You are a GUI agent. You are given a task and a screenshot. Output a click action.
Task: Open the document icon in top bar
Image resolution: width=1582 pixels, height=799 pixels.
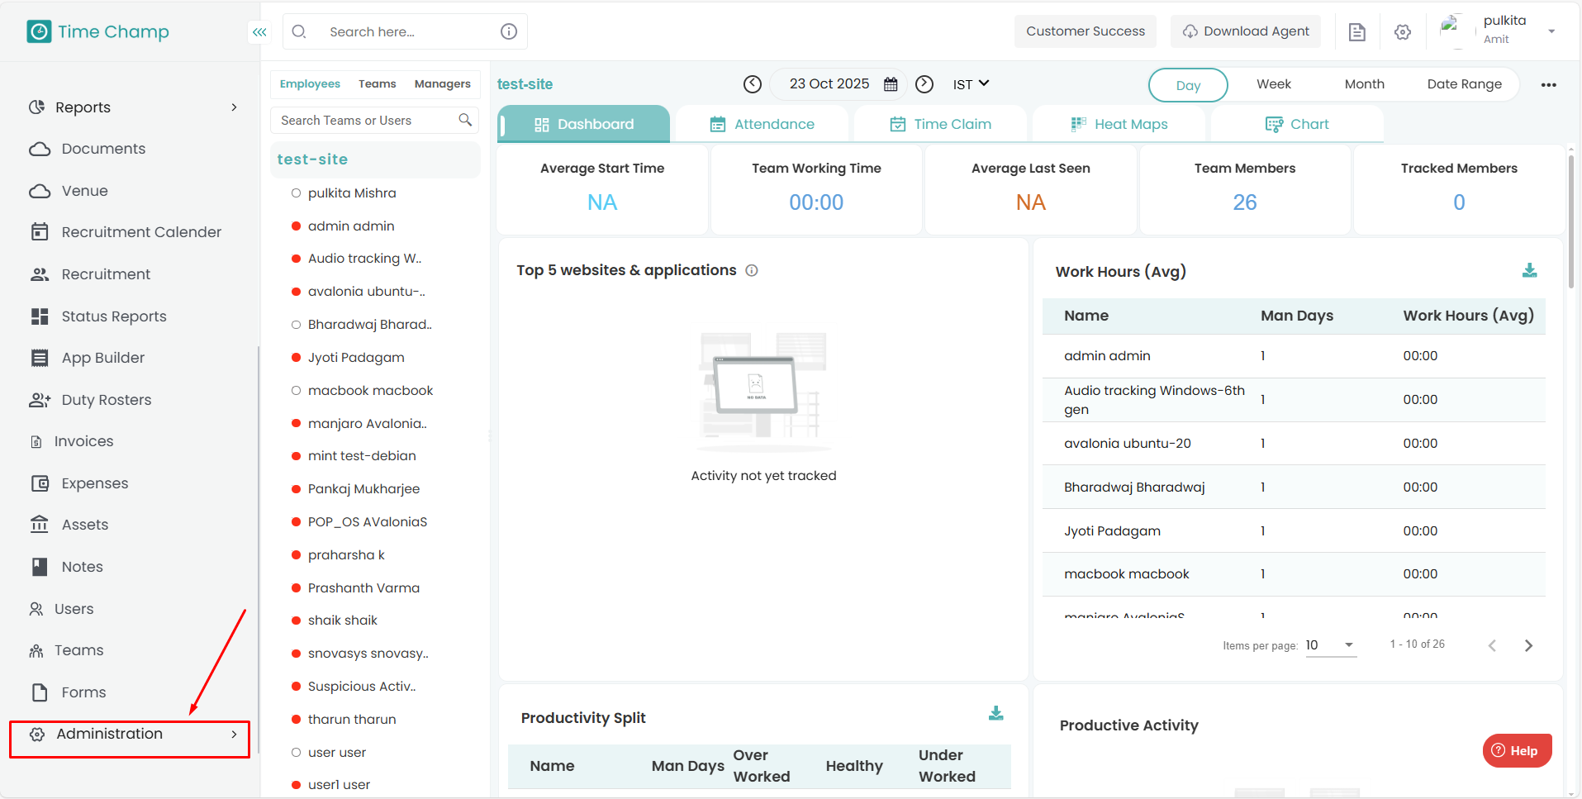point(1356,32)
